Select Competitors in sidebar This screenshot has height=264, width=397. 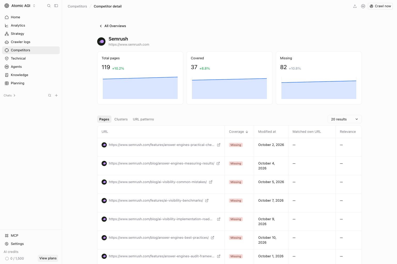coord(31,50)
